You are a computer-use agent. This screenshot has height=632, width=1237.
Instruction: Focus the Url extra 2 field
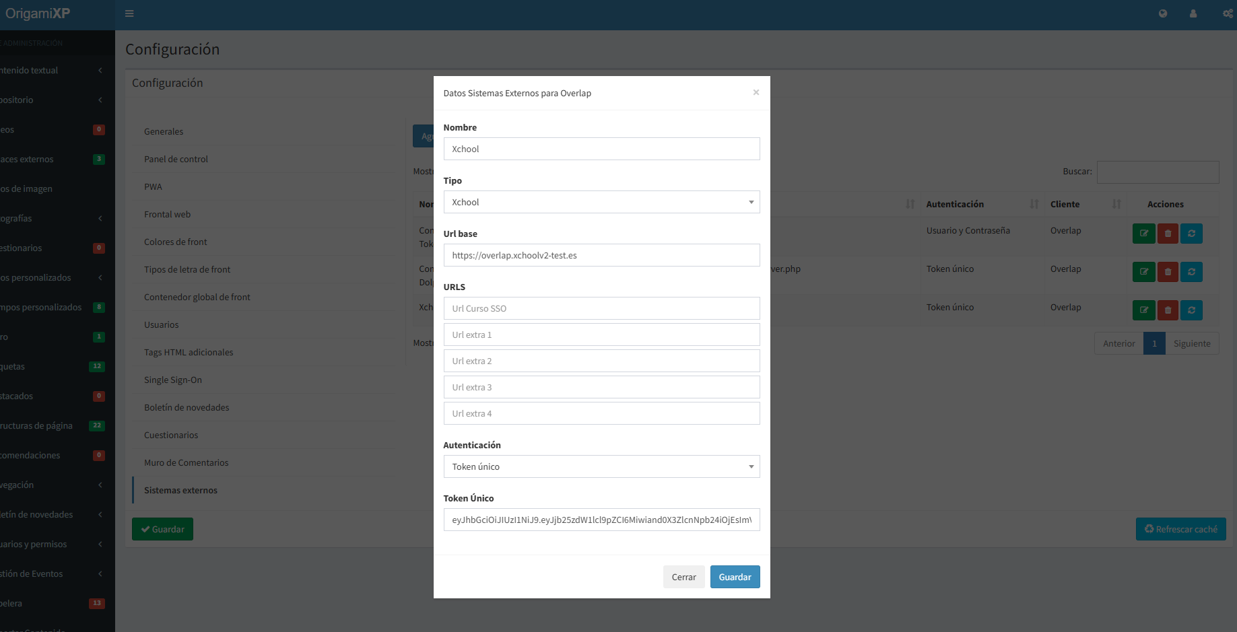pos(601,361)
